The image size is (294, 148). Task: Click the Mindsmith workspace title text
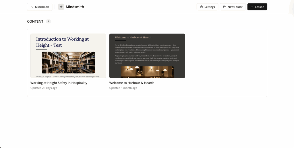click(75, 7)
